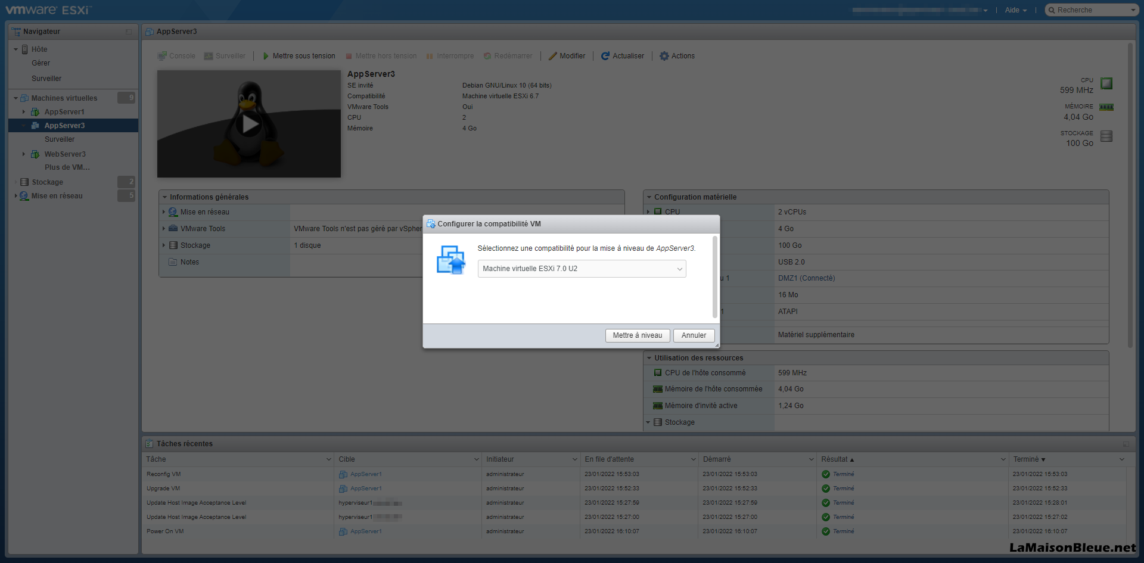Click the Mettre à niveau button
Viewport: 1144px width, 563px height.
638,335
